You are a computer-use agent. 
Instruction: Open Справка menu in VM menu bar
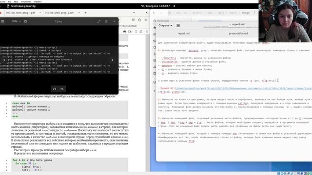38,1
